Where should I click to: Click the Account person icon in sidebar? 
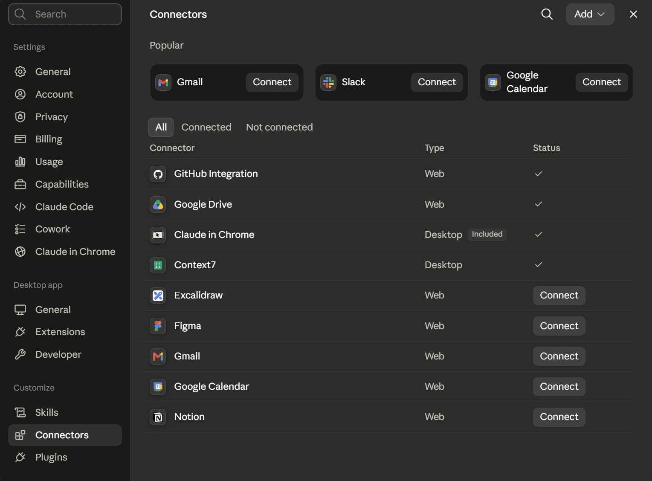20,94
